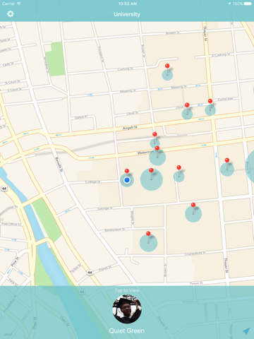Tap the pin east of Thayer St

pos(227,164)
